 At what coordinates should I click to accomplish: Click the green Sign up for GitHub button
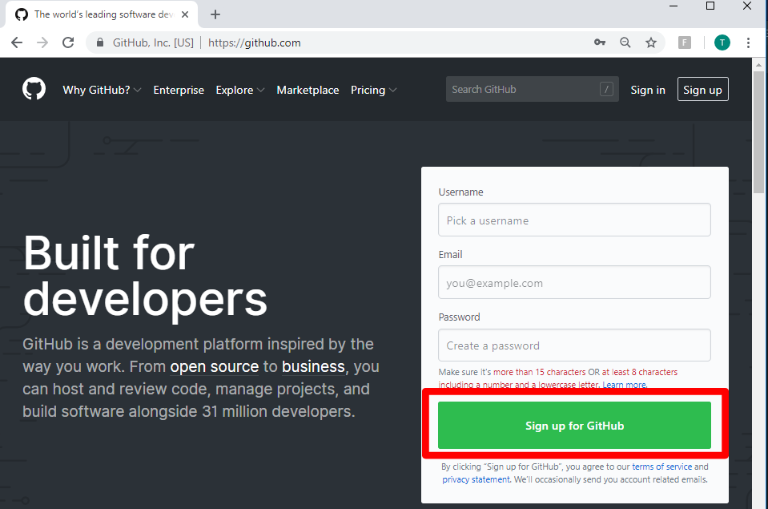click(x=574, y=425)
